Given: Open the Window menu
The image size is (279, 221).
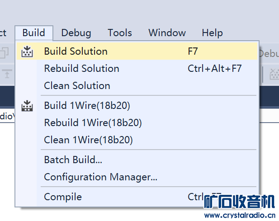Looking at the screenshot, I should 167,33.
